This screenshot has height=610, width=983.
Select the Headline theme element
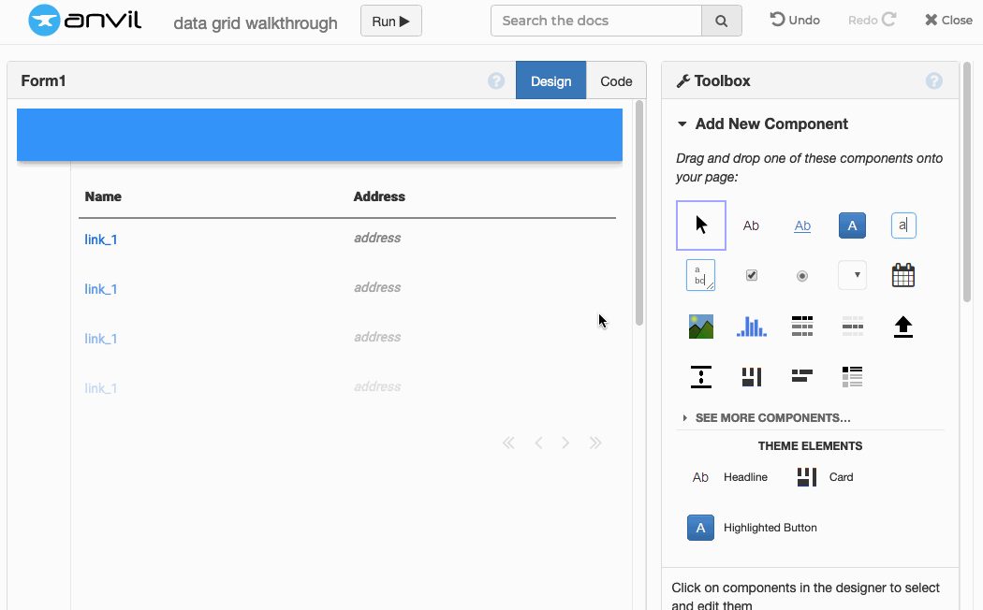(729, 477)
